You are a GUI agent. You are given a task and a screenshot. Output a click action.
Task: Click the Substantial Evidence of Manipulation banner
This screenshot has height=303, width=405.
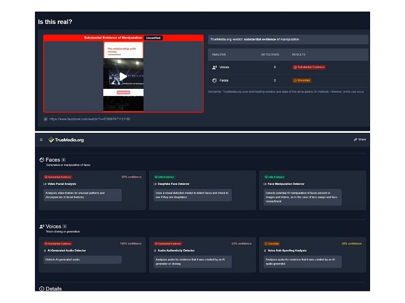point(113,38)
